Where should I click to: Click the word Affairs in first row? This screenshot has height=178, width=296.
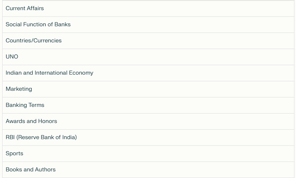(35, 8)
